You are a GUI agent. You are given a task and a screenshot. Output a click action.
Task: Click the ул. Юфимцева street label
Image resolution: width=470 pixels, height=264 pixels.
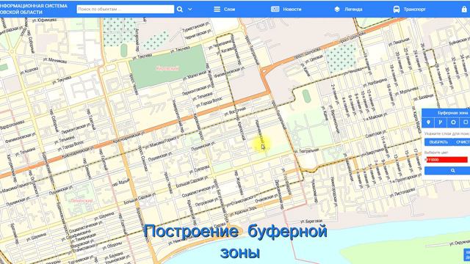tap(44, 20)
